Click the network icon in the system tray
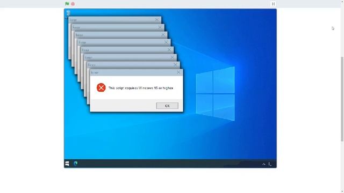 pos(270,164)
